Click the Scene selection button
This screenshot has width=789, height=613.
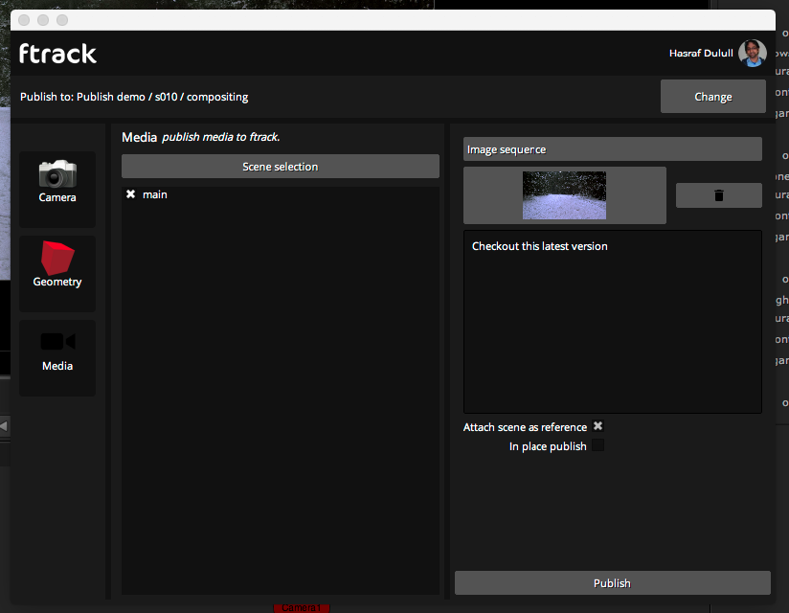click(x=281, y=166)
